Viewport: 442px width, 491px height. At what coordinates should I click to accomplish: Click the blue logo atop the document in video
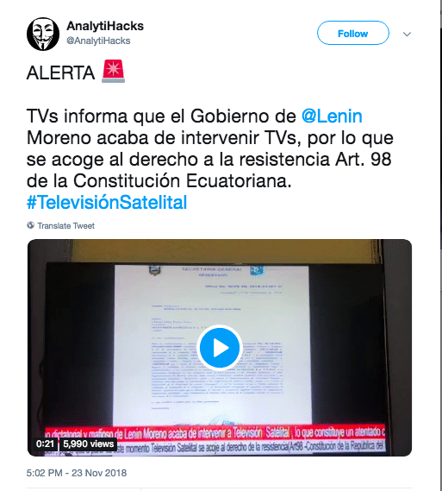tap(257, 270)
